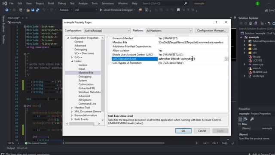The height and width of the screenshot is (155, 275).
Task: Open the Configuration Active(Release) dropdown
Action: (x=107, y=31)
